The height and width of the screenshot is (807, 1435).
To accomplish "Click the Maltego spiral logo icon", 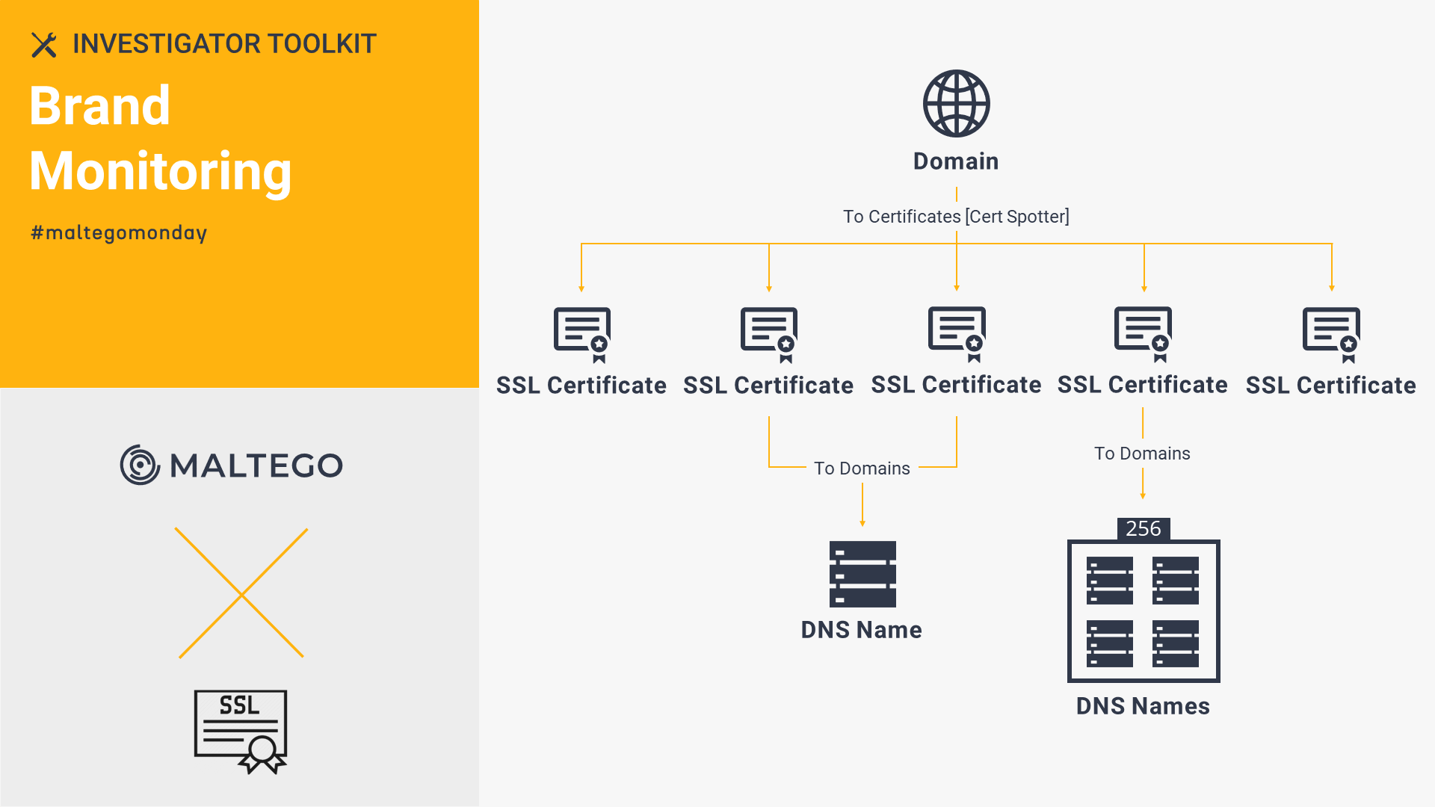I will [x=140, y=465].
